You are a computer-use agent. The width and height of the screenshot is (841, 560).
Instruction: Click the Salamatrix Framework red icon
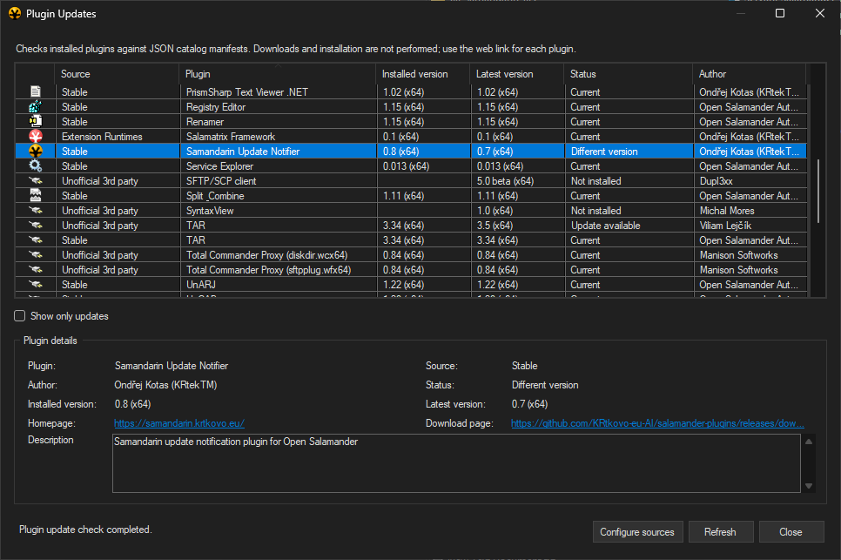(36, 136)
